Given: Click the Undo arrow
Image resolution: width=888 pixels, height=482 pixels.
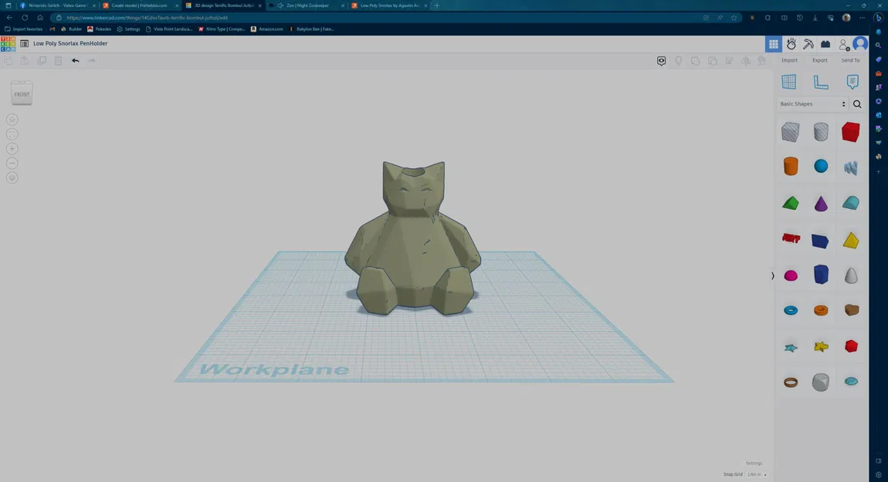Looking at the screenshot, I should point(75,60).
